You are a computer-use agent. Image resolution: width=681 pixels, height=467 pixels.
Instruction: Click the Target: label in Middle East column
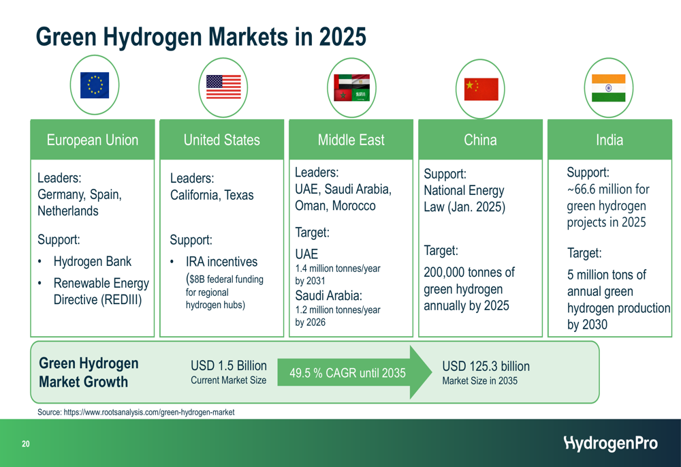(x=313, y=232)
